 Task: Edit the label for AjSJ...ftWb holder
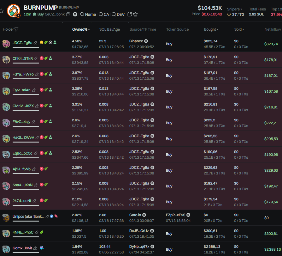click(34, 169)
